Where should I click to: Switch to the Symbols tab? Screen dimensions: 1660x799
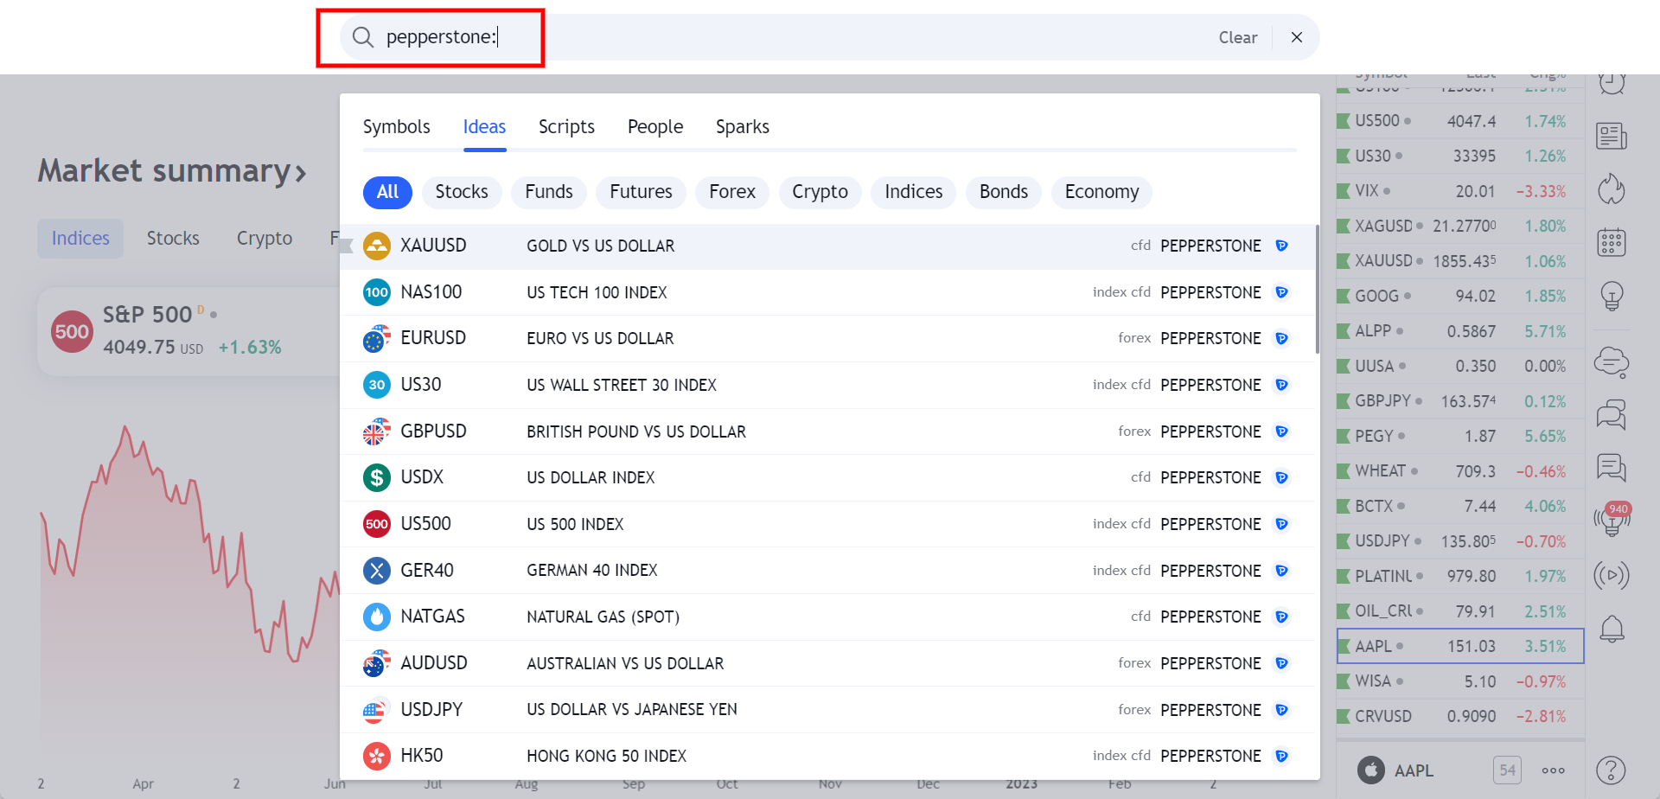pyautogui.click(x=396, y=127)
